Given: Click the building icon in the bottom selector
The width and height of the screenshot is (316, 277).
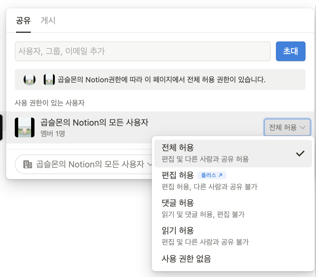Looking at the screenshot, I should click(x=28, y=164).
